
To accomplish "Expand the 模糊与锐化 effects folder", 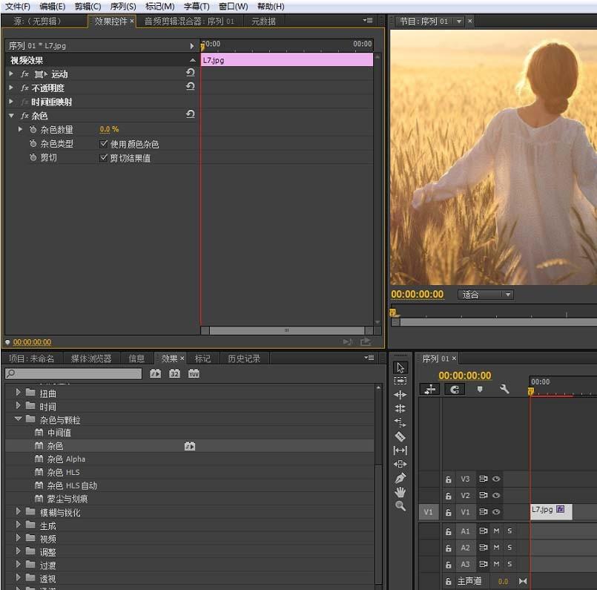I will (19, 512).
